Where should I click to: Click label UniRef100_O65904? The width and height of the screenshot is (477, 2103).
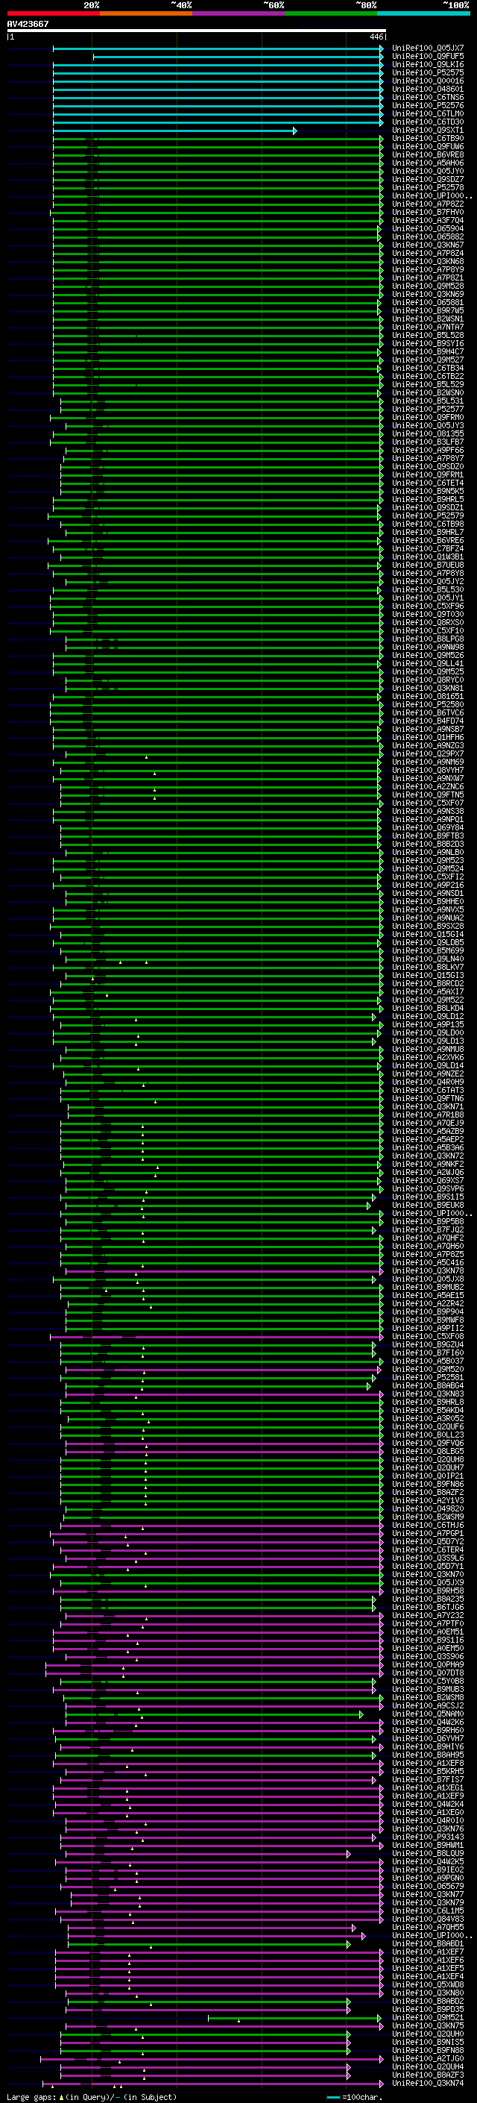(428, 228)
